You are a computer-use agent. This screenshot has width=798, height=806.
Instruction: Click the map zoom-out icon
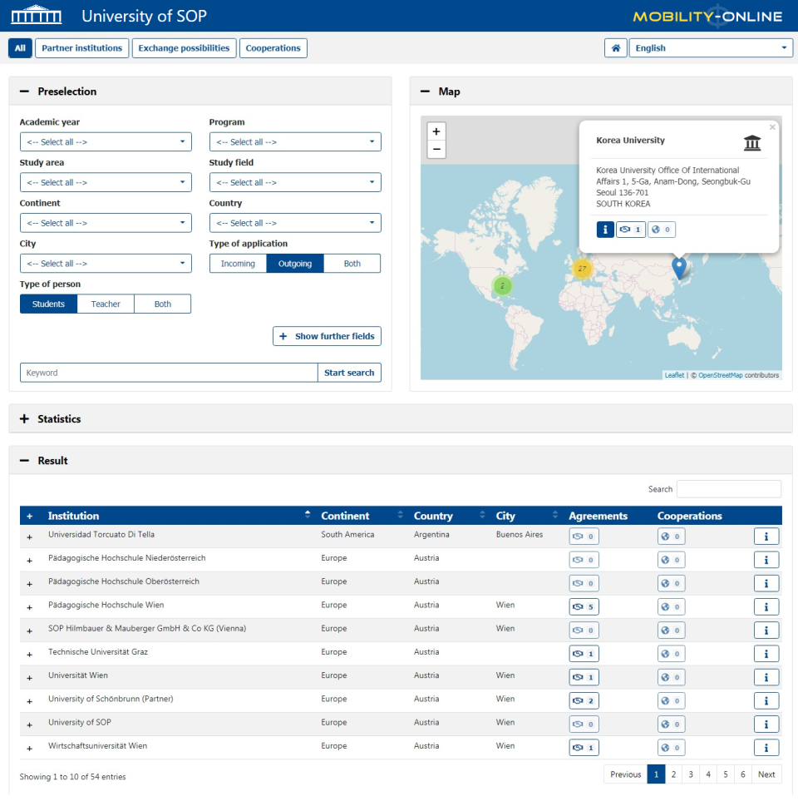tap(436, 149)
